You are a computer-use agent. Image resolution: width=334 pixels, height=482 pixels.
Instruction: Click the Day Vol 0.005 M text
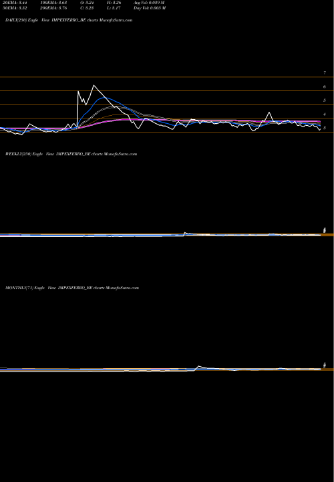[150, 8]
